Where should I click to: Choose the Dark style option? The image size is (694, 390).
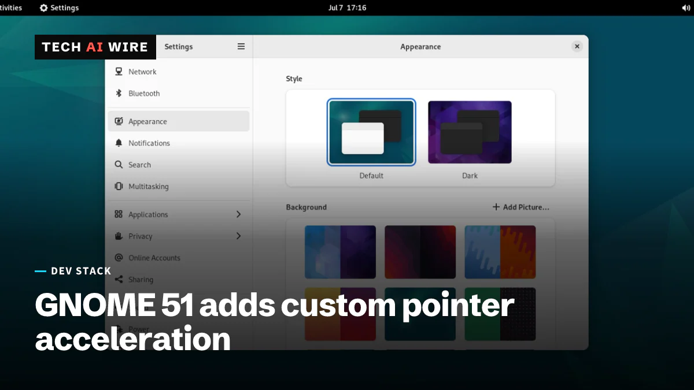[470, 132]
